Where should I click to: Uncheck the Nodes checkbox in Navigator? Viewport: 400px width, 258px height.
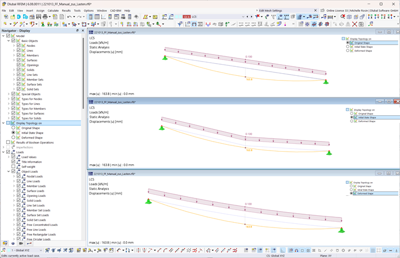click(18, 45)
